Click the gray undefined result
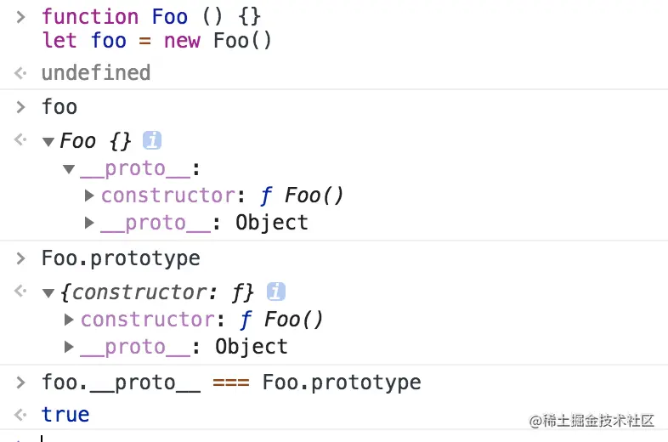Viewport: 668px width, 442px height. tap(96, 72)
